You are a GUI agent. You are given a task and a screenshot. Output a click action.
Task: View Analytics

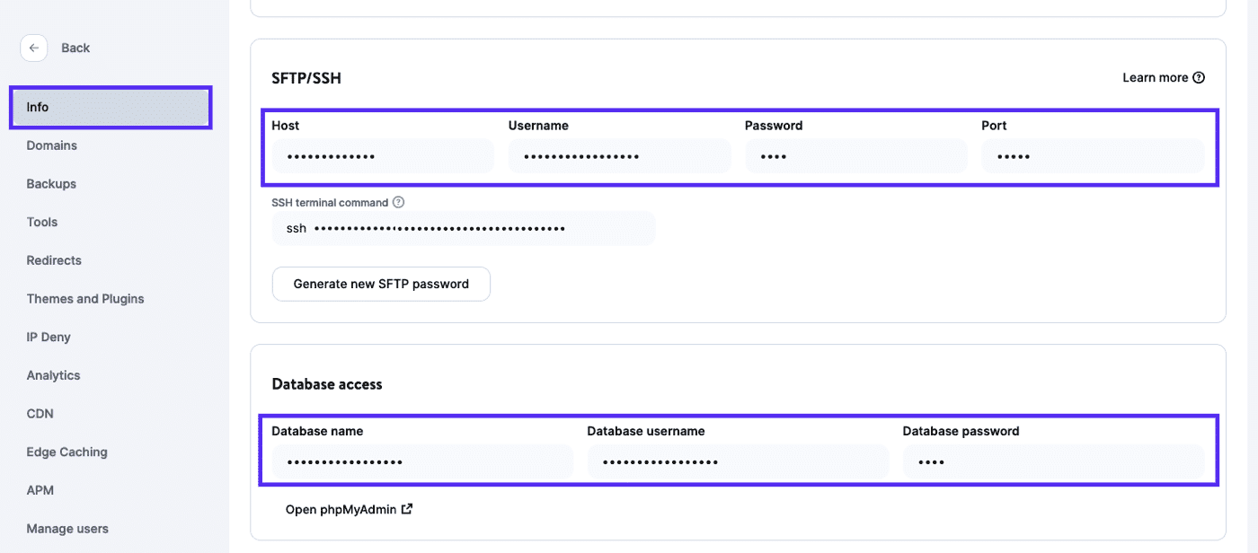coord(52,375)
